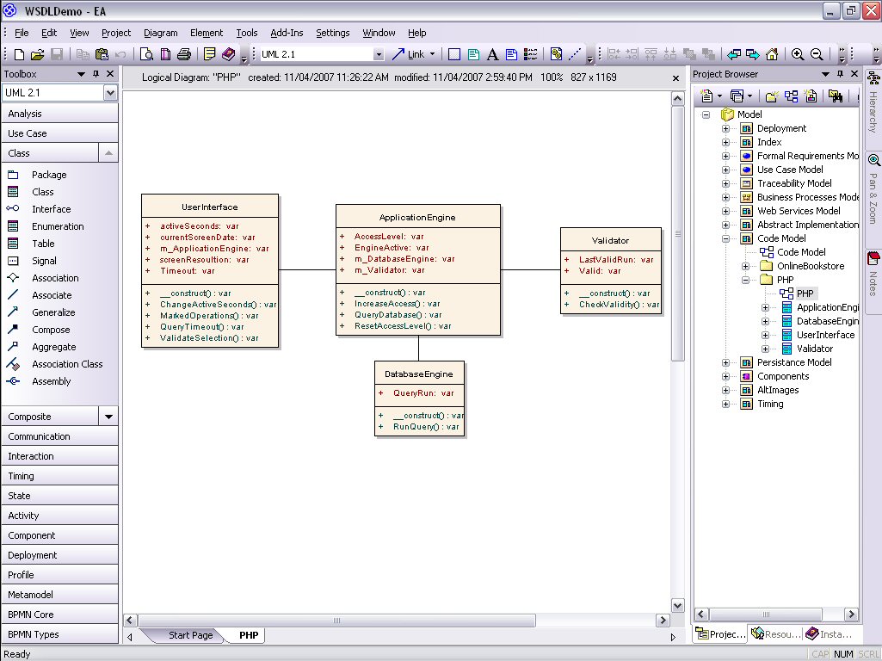The height and width of the screenshot is (661, 882).
Task: Select Web Services Model in Project Browser
Action: [x=799, y=211]
